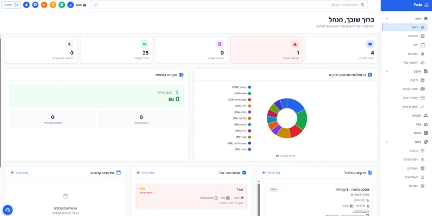The height and width of the screenshot is (216, 432).
Task: Click the red warning icon on overdue tasks card
Action: tap(295, 44)
